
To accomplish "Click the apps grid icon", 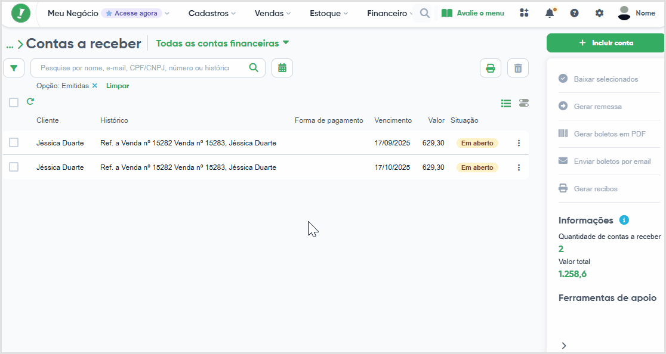I will tap(524, 13).
